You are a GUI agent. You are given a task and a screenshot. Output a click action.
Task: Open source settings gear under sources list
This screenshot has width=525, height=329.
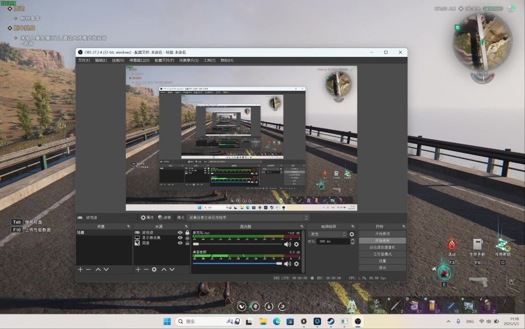[x=154, y=269]
